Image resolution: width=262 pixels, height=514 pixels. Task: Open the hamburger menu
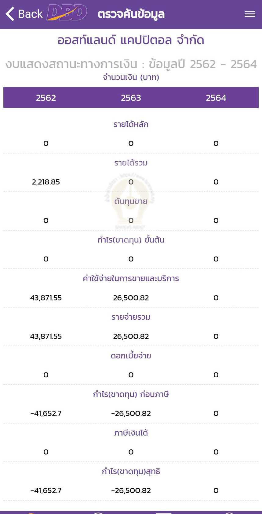pyautogui.click(x=250, y=14)
